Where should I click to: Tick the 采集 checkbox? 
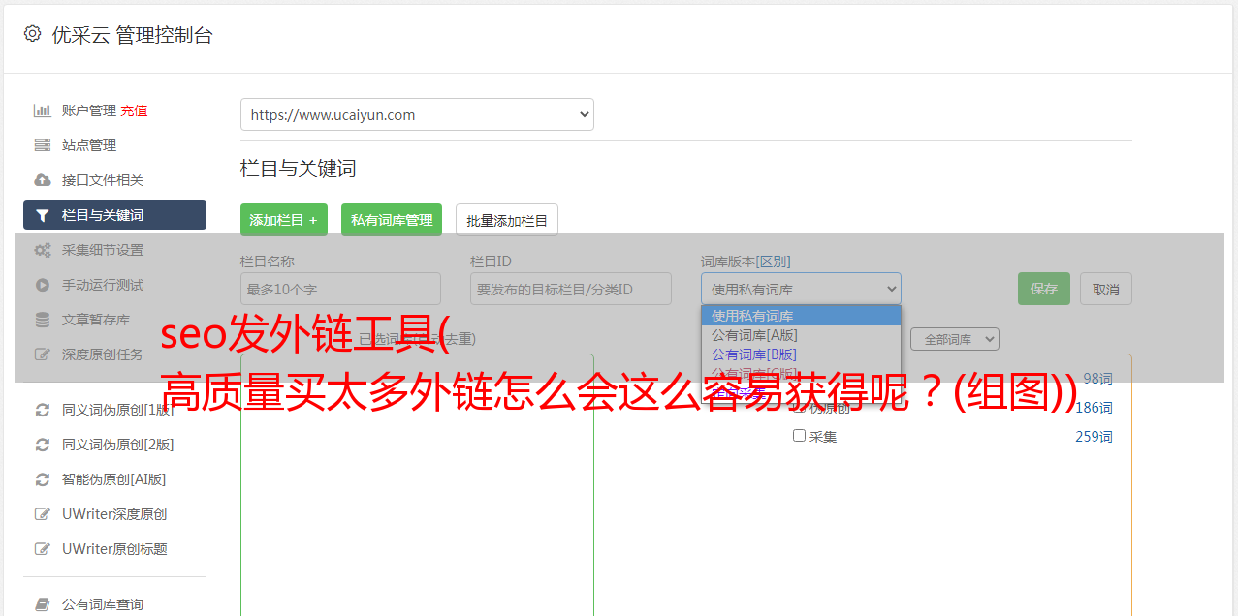pos(799,436)
